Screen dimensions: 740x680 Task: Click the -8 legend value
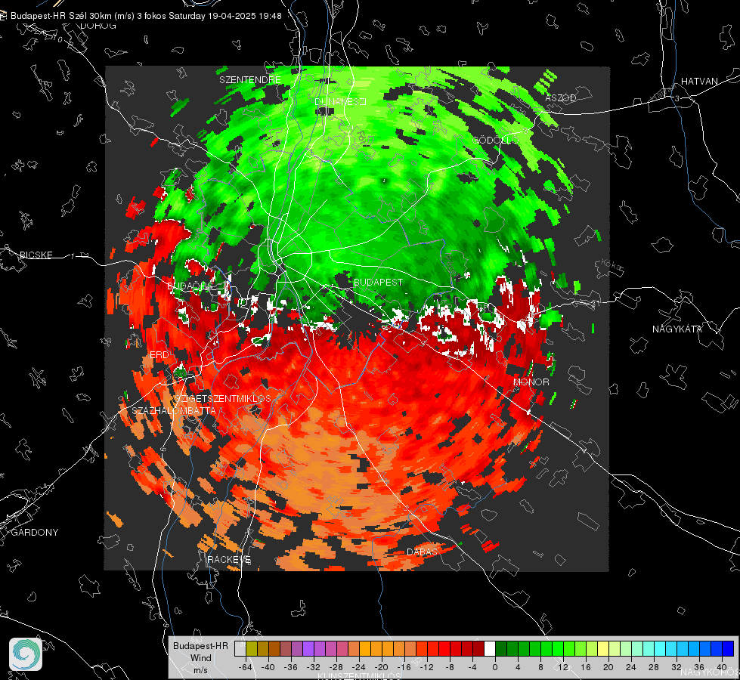click(450, 667)
